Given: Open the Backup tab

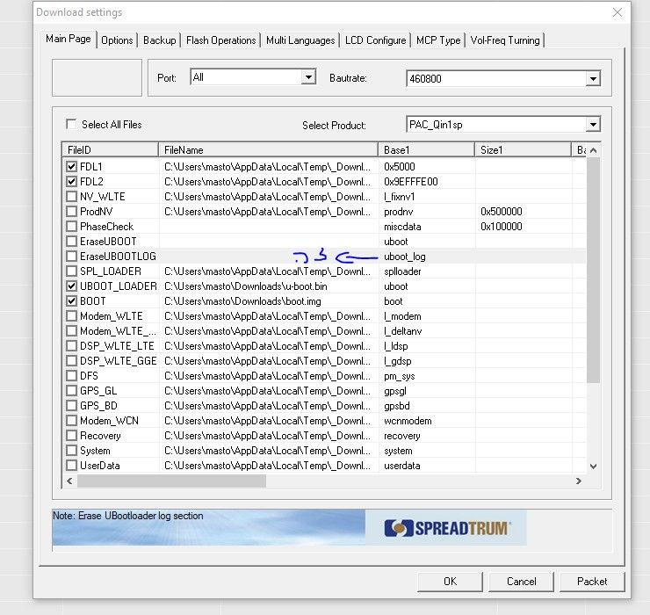Looking at the screenshot, I should [160, 40].
